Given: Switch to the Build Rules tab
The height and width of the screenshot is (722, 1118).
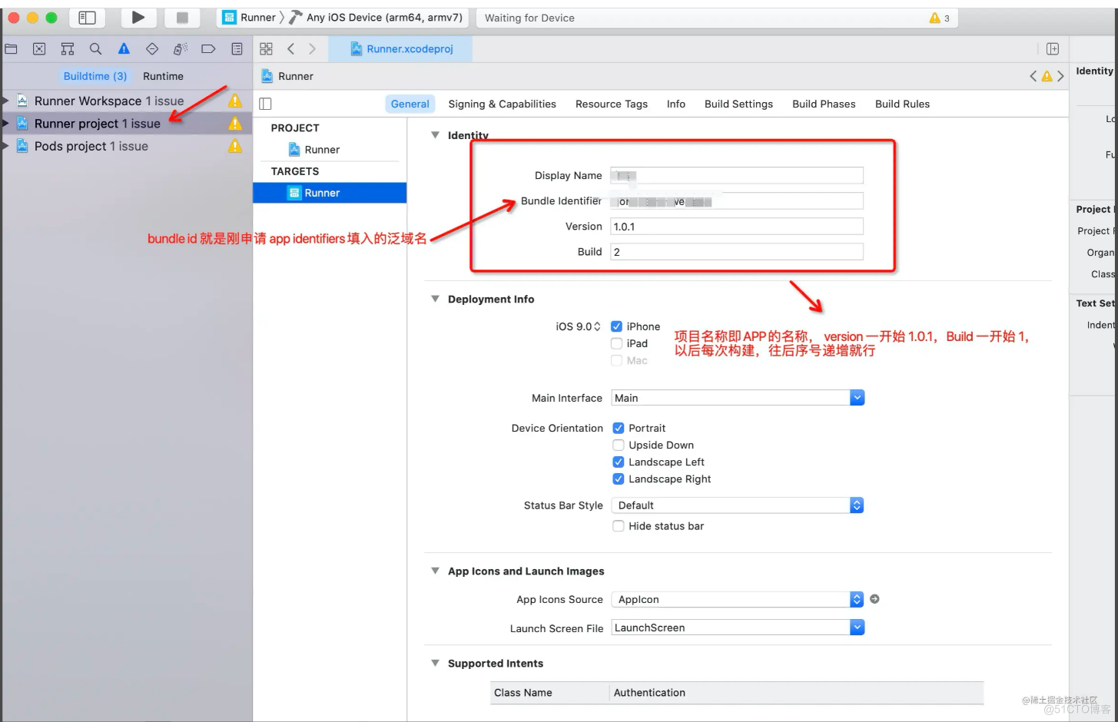Looking at the screenshot, I should (902, 104).
